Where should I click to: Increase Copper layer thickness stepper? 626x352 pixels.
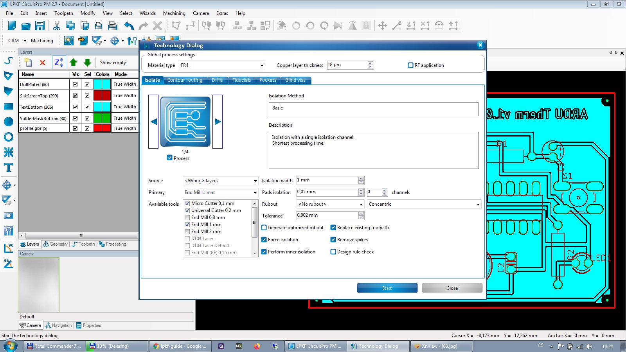pyautogui.click(x=371, y=63)
